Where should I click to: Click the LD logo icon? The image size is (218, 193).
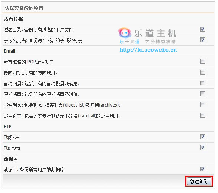click(x=125, y=33)
